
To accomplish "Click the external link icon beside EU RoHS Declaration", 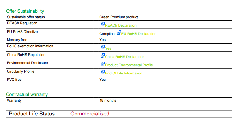I will pyautogui.click(x=119, y=32).
